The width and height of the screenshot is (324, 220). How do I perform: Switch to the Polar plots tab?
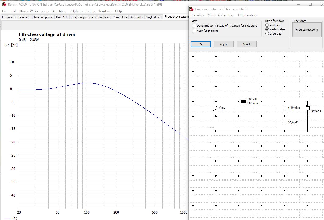[120, 17]
